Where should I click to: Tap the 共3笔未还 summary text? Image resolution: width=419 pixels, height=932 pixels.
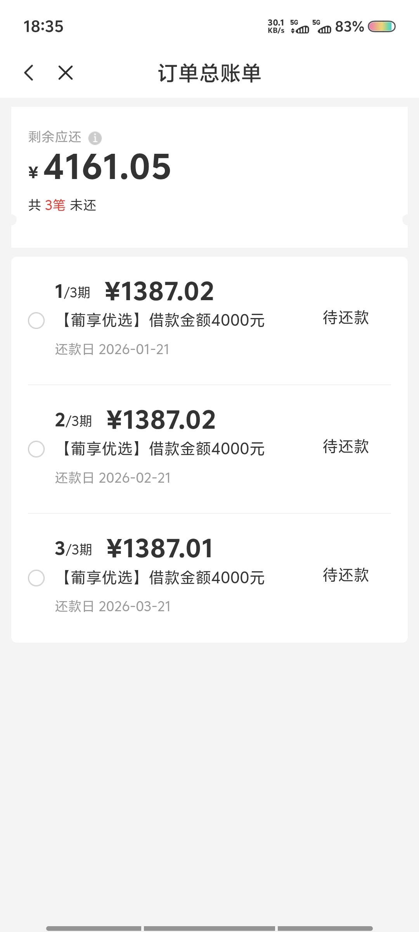pos(62,205)
